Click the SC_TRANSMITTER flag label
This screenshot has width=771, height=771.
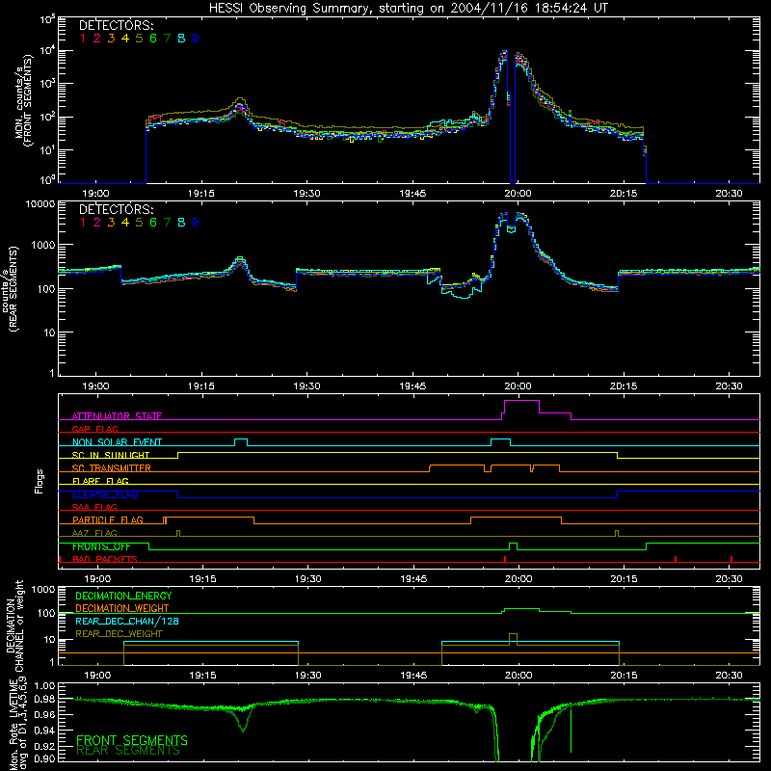(112, 468)
